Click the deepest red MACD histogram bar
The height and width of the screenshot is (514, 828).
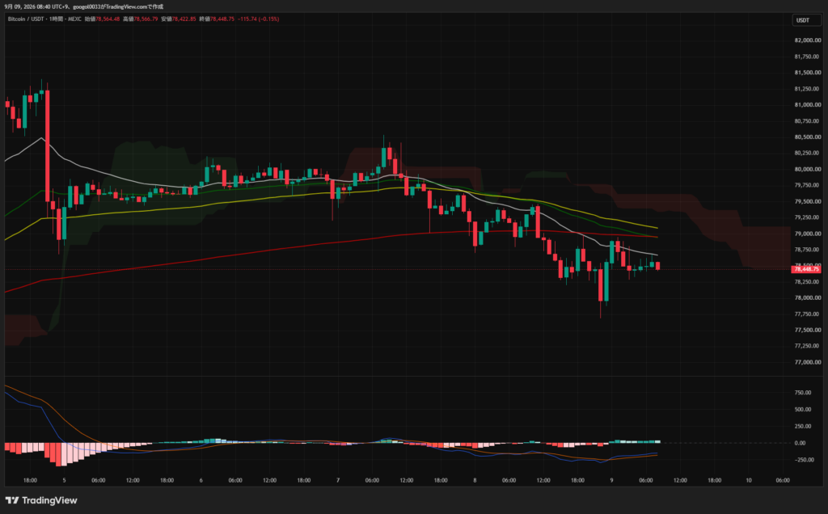(x=64, y=454)
